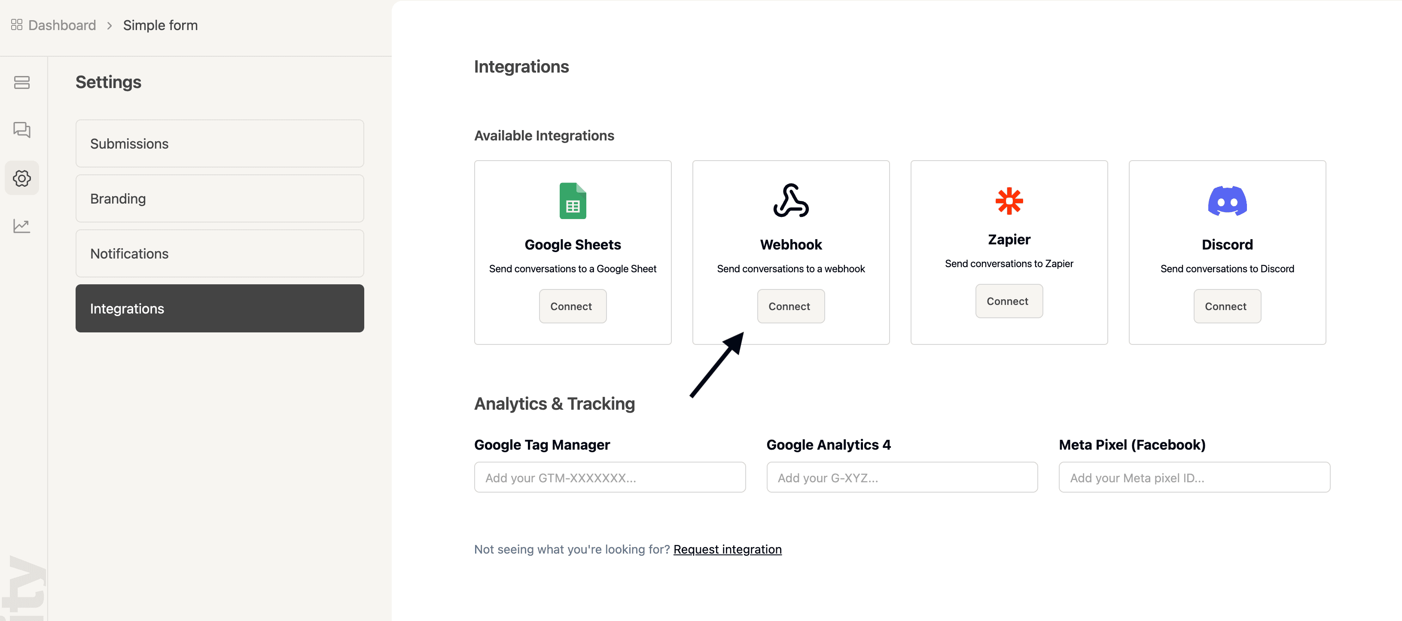Viewport: 1402px width, 621px height.
Task: Click the settings gear icon in sidebar
Action: [22, 177]
